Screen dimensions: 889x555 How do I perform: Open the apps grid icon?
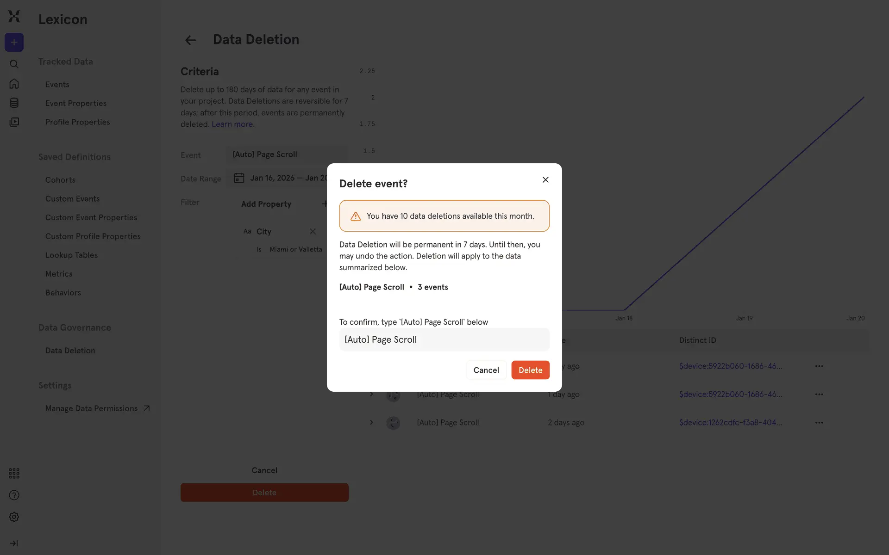[x=14, y=473]
